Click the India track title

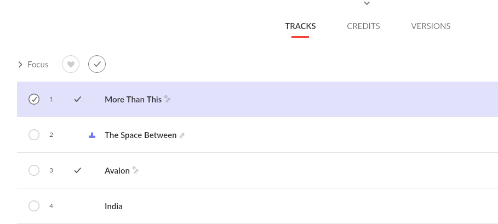click(113, 206)
